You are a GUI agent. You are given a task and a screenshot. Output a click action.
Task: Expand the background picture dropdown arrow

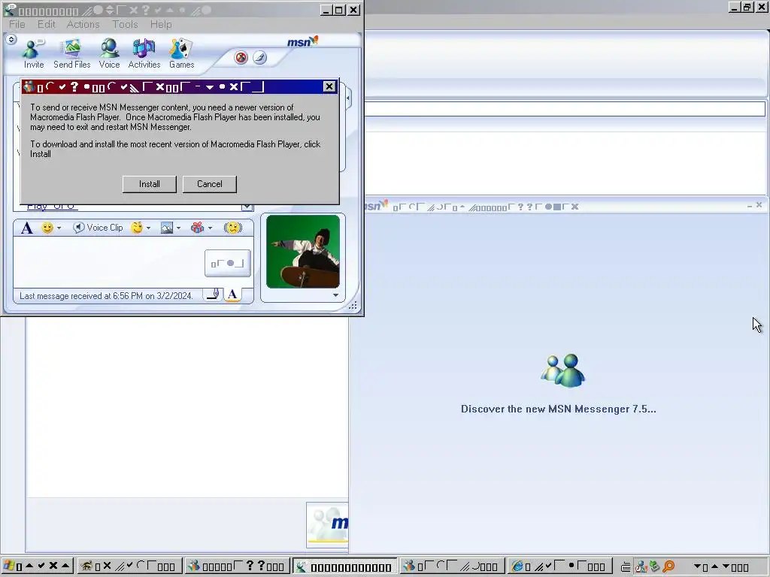(178, 228)
